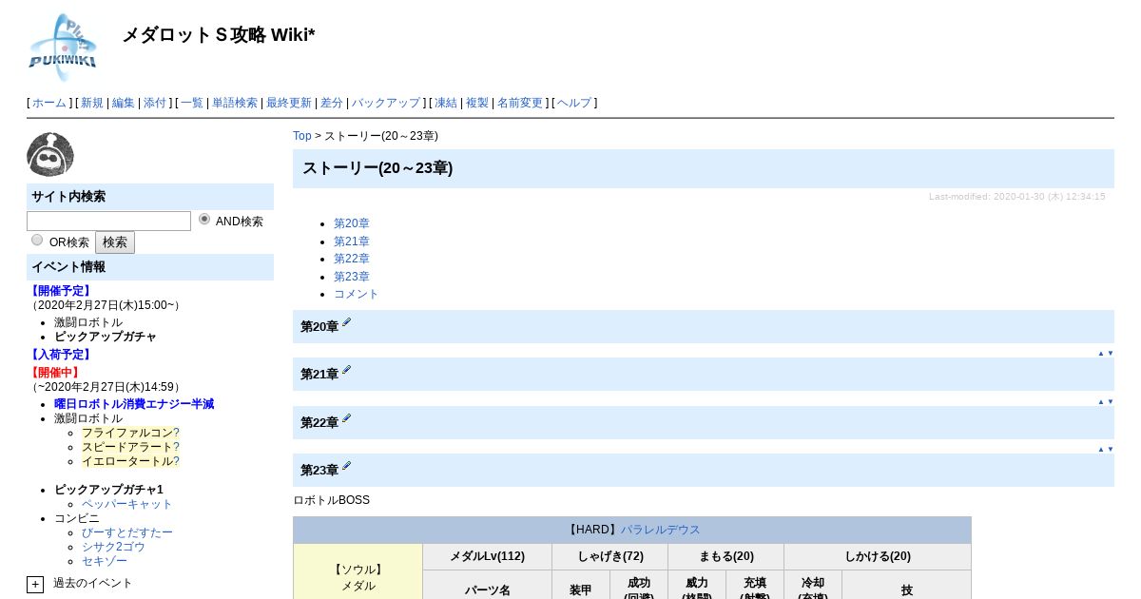Open the バックアップ menu link
Screen dimensions: 1141x599
[386, 103]
